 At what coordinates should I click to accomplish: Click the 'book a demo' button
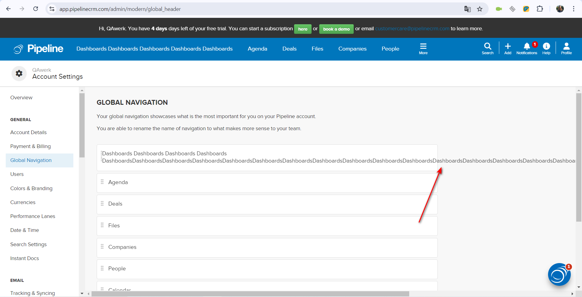click(x=336, y=29)
